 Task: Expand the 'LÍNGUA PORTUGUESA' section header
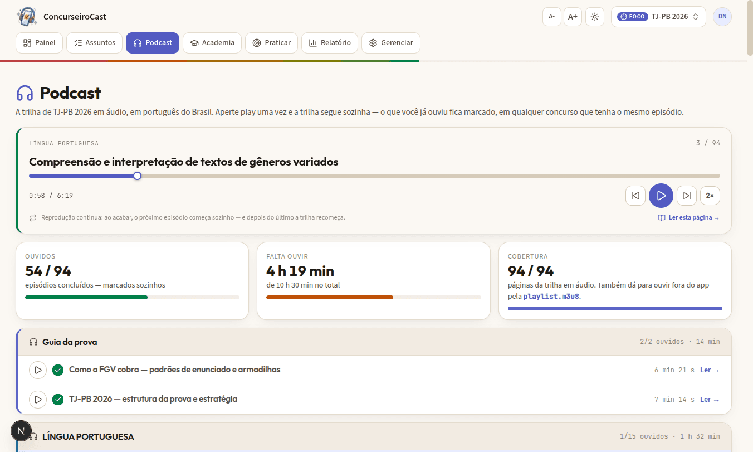click(374, 436)
